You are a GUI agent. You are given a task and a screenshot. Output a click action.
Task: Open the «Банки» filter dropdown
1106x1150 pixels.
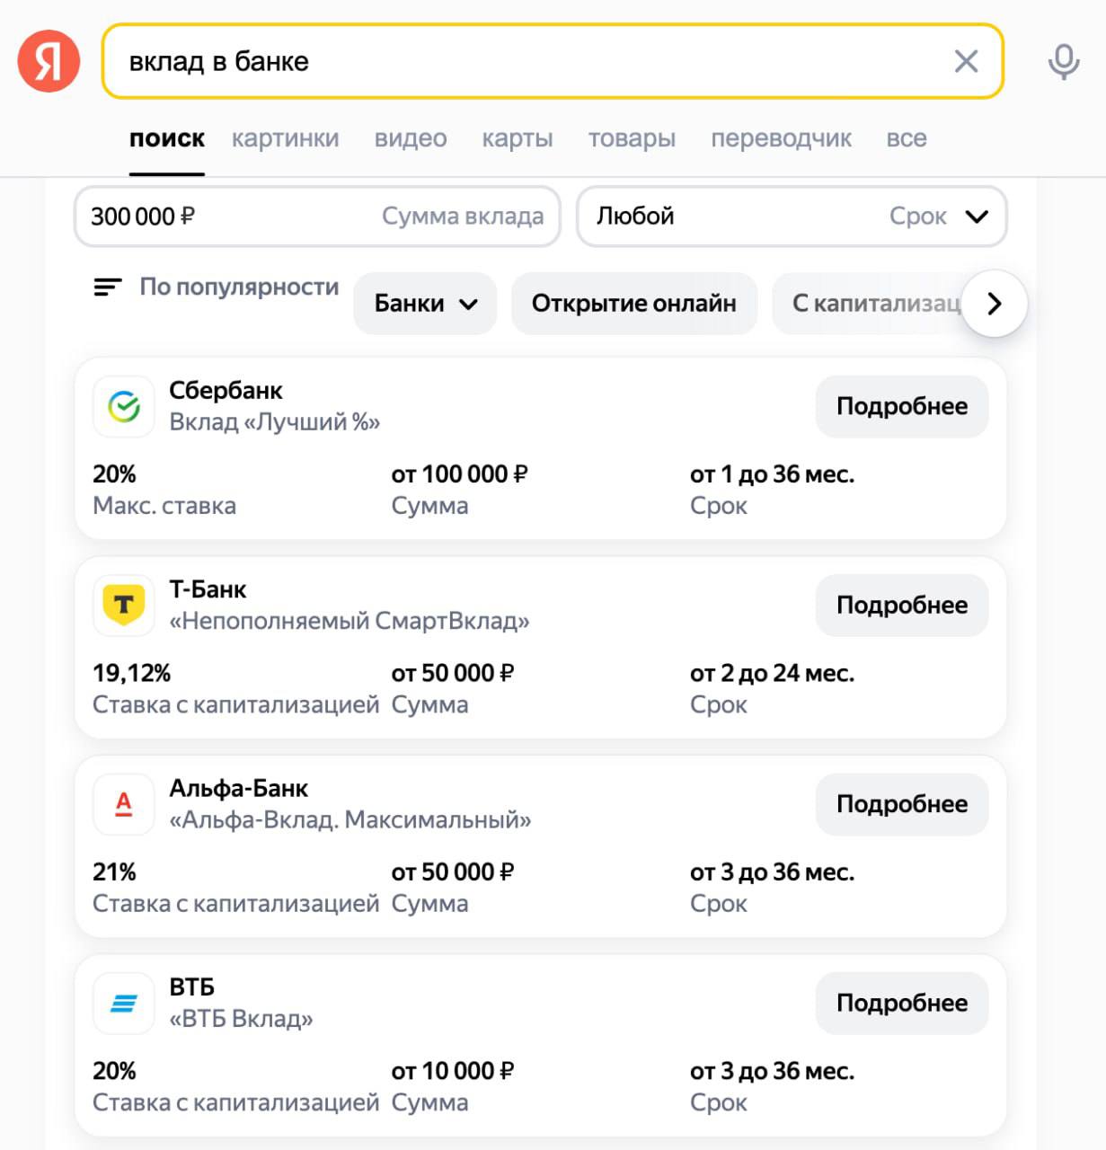tap(425, 304)
